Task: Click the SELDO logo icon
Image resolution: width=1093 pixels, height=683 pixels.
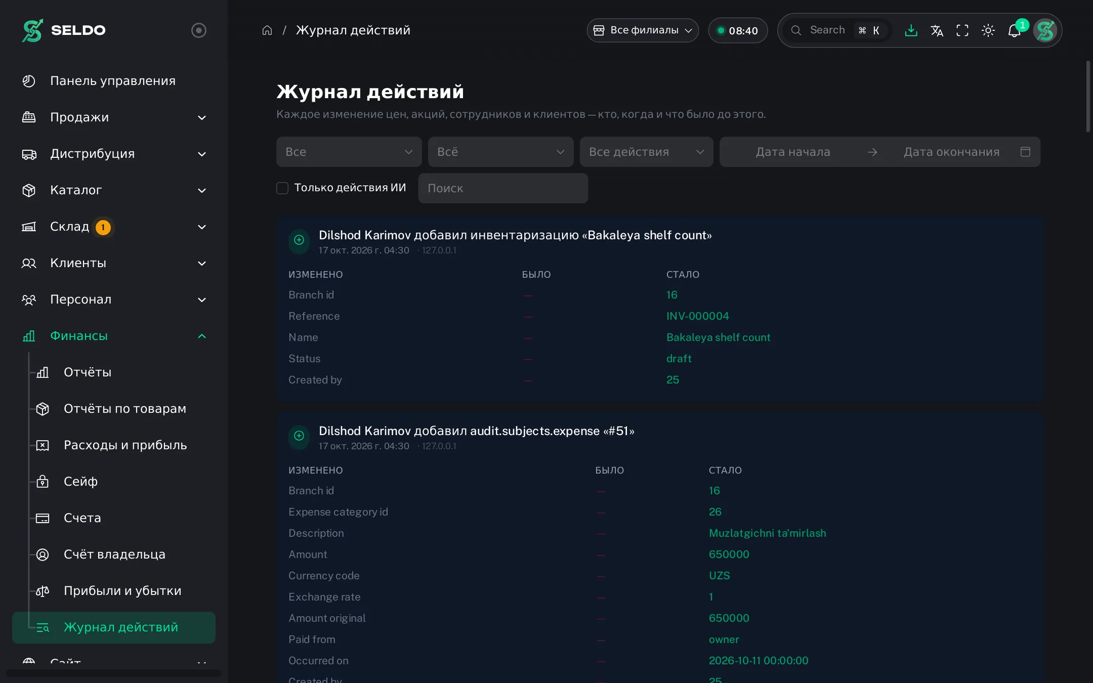Action: coord(32,30)
